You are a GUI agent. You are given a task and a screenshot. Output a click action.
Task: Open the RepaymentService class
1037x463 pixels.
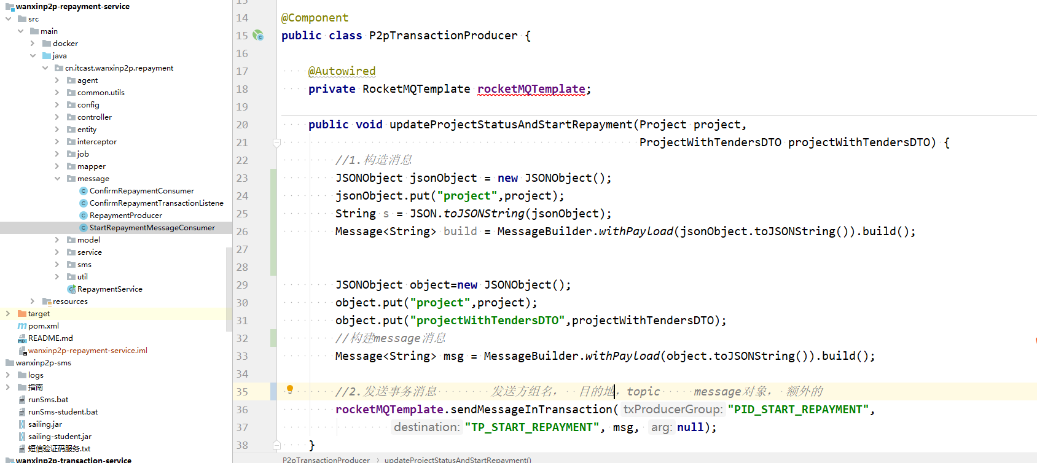109,289
